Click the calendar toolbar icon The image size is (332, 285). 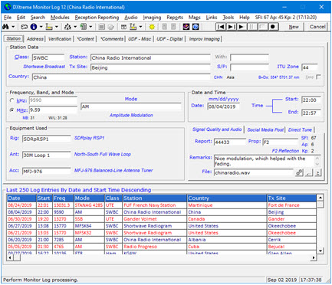click(123, 27)
